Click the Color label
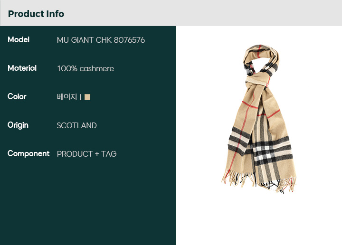 tap(17, 96)
